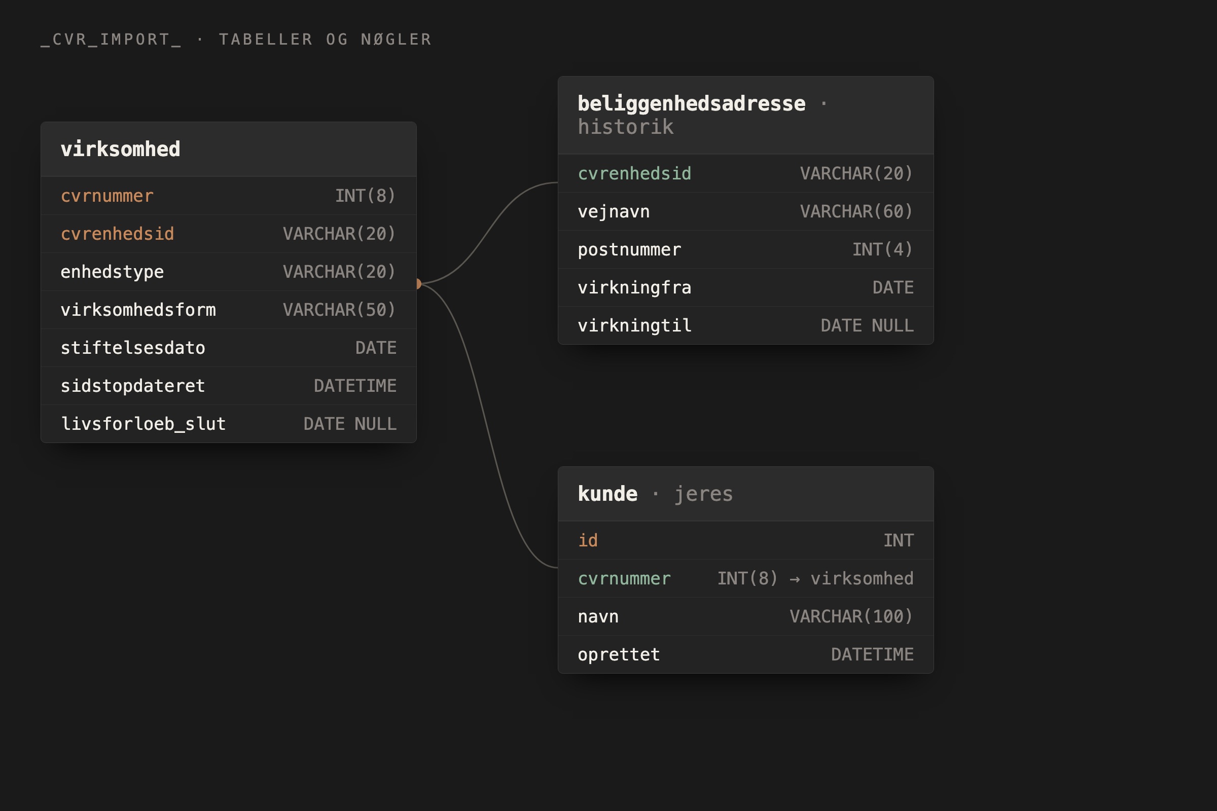Click the stiftelsesdato DATE row
1217x811 pixels.
pyautogui.click(x=229, y=348)
